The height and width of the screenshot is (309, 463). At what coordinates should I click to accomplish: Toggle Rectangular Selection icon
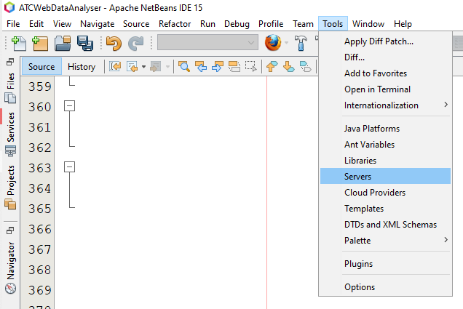pyautogui.click(x=251, y=67)
